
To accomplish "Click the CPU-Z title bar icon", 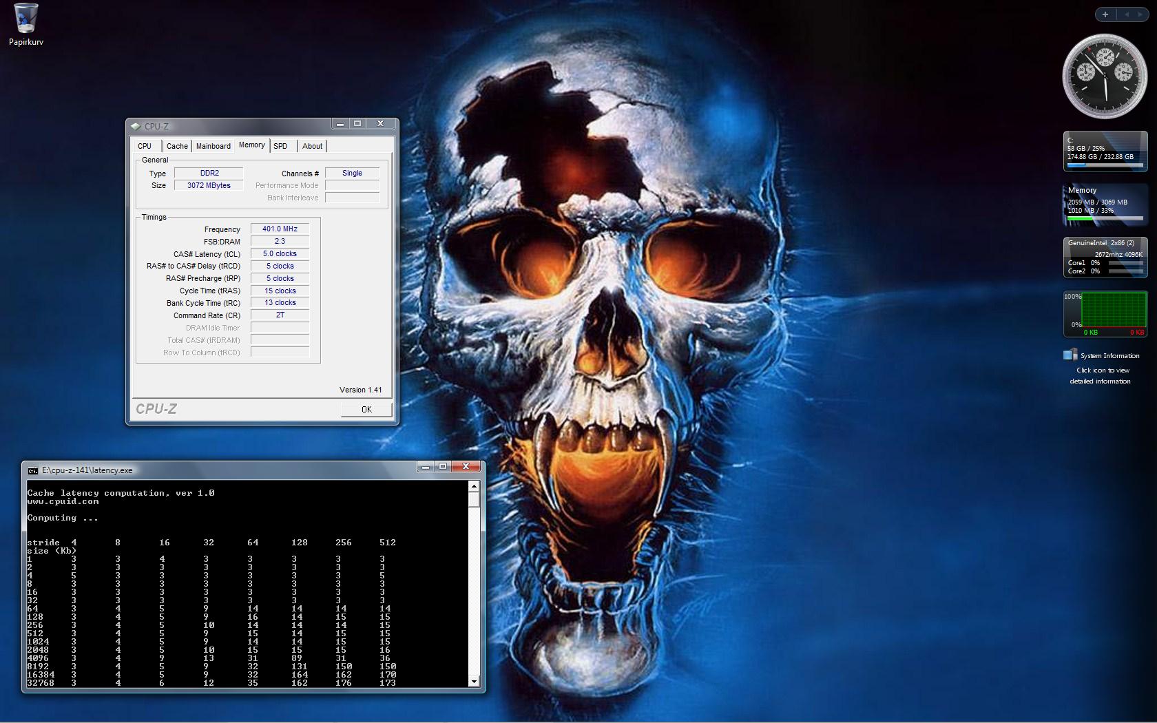I will click(136, 126).
